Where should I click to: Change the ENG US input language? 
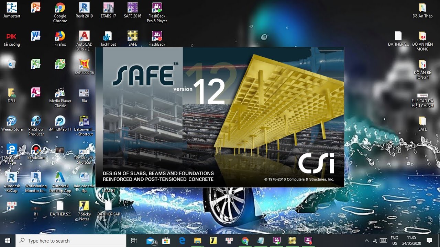point(394,240)
